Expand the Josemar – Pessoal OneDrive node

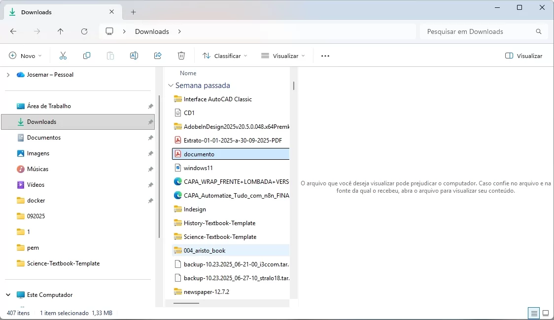[8, 75]
